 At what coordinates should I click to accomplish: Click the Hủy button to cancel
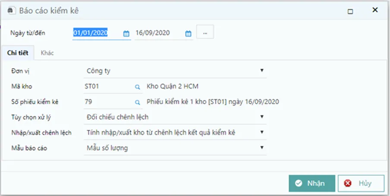[361, 183]
